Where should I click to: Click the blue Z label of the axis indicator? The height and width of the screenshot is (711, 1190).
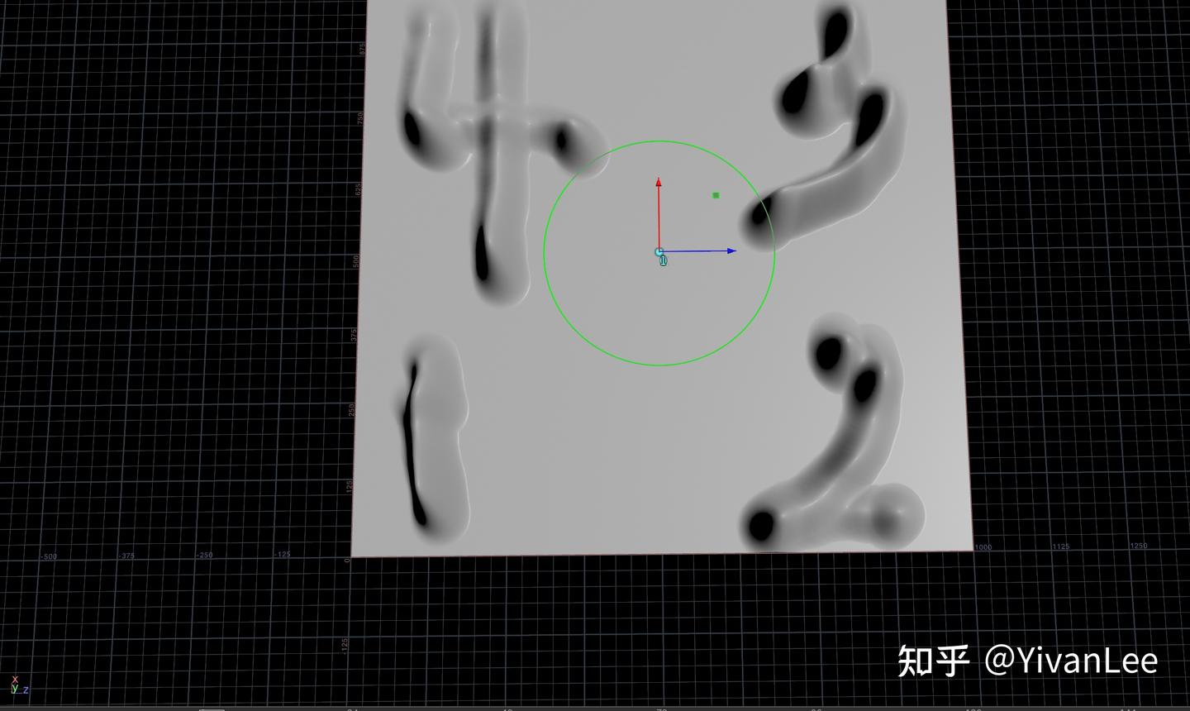[x=26, y=690]
